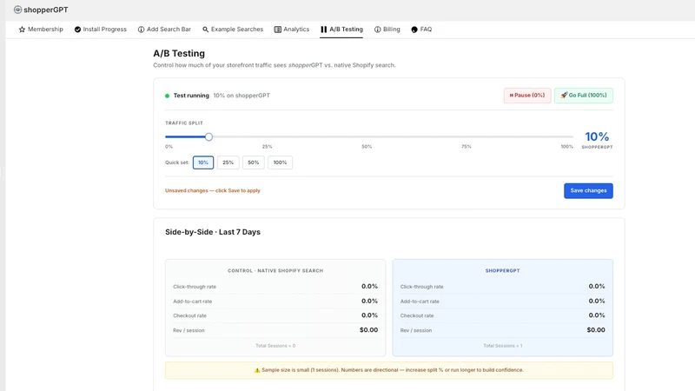695x391 pixels.
Task: Click the Membership star icon
Action: [x=22, y=30]
